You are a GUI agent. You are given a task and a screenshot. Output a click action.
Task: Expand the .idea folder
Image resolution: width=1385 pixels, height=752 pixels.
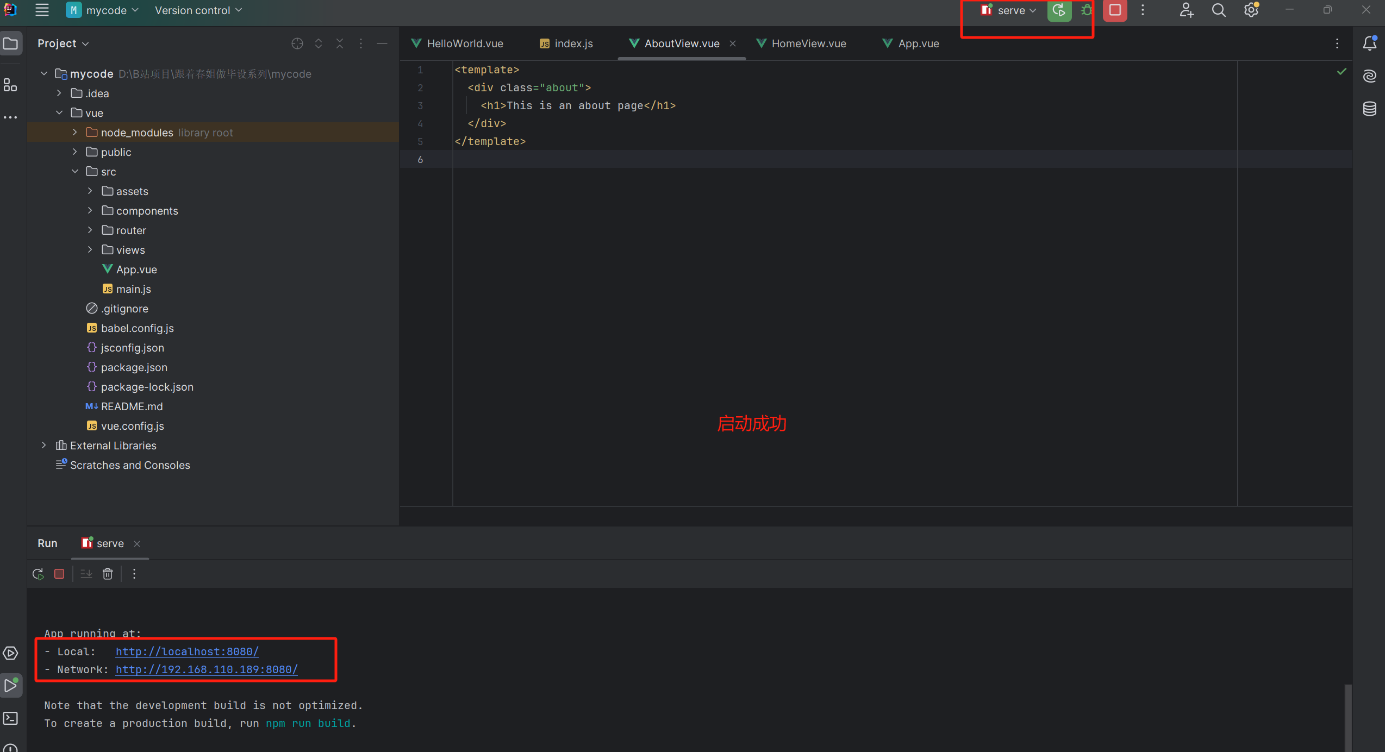pos(59,93)
